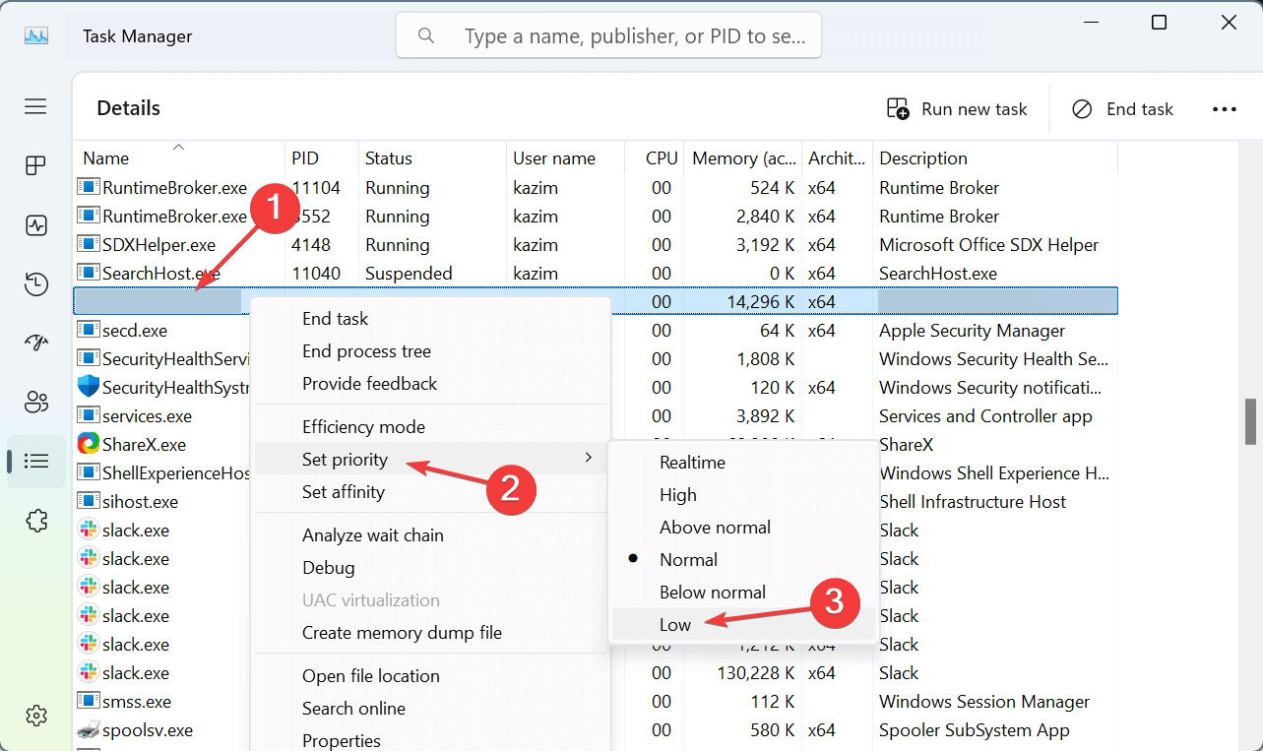This screenshot has height=751, width=1263.
Task: Open Startup apps page icon
Action: (36, 343)
